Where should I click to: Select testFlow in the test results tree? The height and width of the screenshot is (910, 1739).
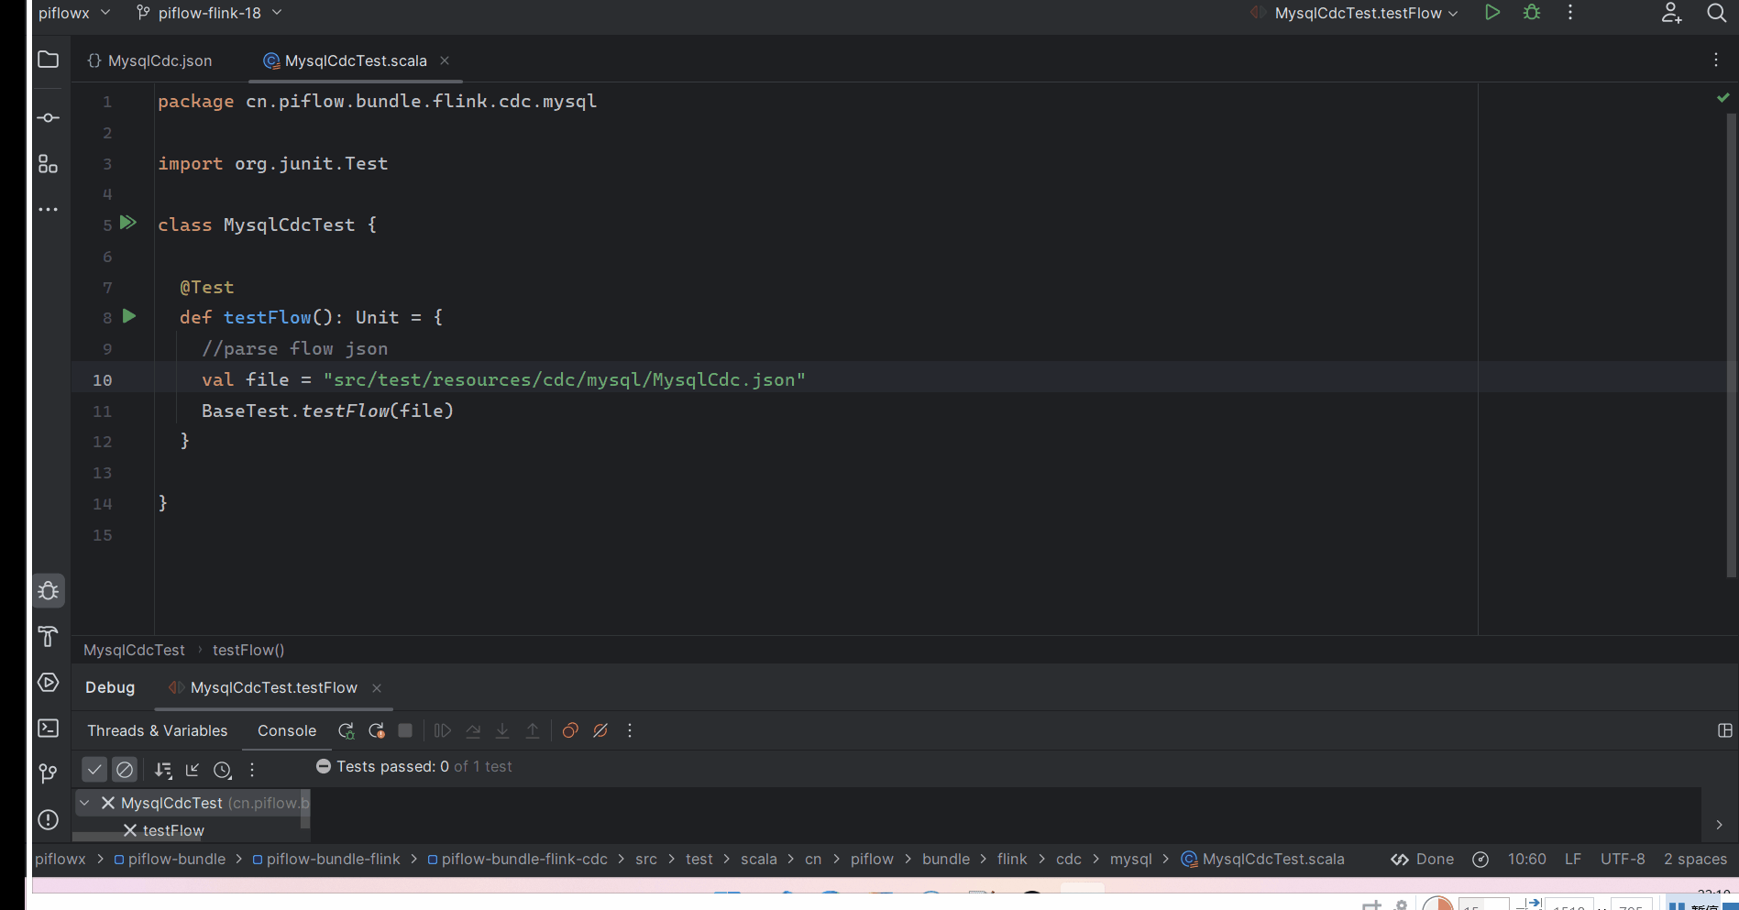(x=173, y=830)
